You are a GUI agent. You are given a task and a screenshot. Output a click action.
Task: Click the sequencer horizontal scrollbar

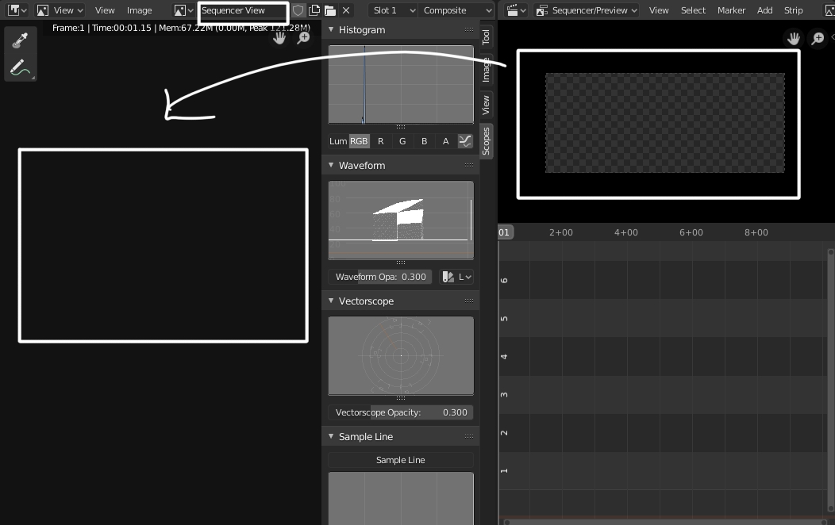coord(666,523)
